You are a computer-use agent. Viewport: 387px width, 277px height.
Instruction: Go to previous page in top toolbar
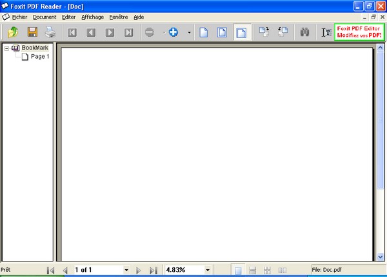[91, 32]
